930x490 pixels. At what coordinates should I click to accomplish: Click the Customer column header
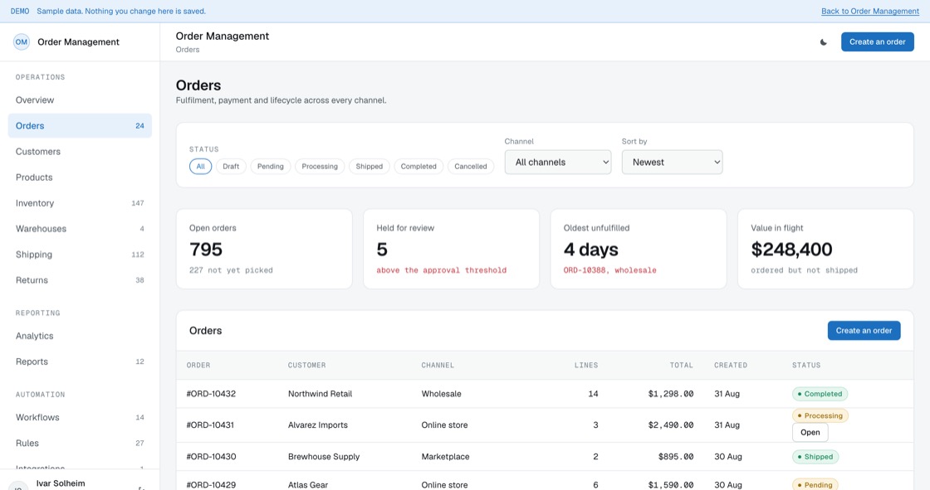coord(306,366)
